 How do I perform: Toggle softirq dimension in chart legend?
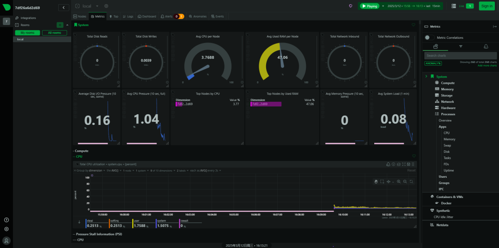(x=119, y=223)
